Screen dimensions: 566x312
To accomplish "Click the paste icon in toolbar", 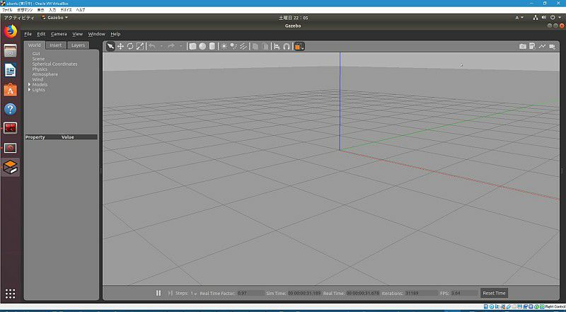I will click(x=265, y=46).
